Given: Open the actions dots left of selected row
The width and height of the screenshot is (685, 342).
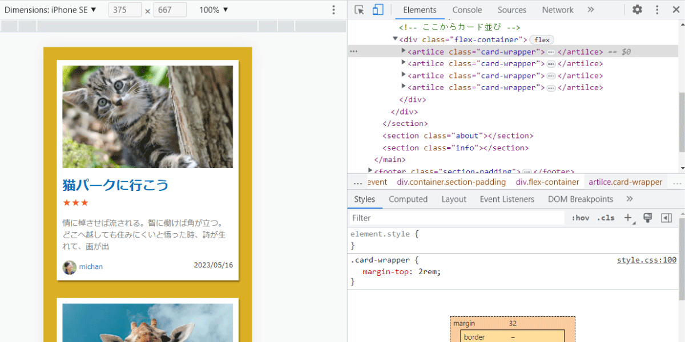Looking at the screenshot, I should (x=353, y=51).
